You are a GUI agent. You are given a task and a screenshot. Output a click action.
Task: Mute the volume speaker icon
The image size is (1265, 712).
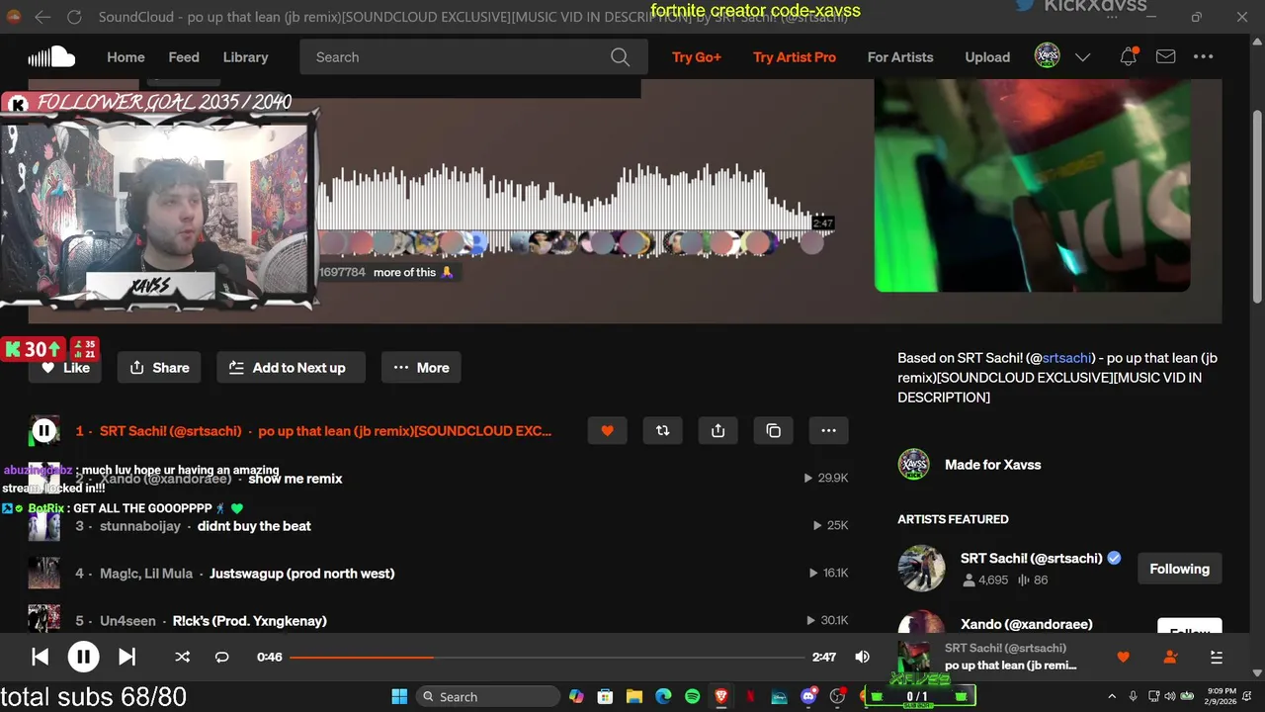pyautogui.click(x=862, y=657)
